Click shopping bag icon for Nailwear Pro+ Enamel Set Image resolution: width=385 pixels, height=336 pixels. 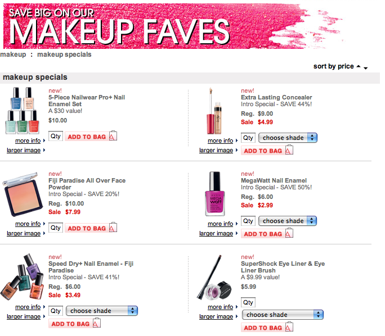tap(113, 135)
